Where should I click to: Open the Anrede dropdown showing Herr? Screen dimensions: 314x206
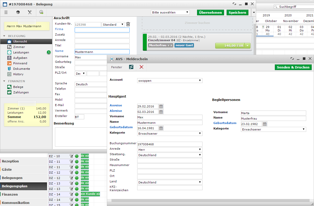click(170, 150)
